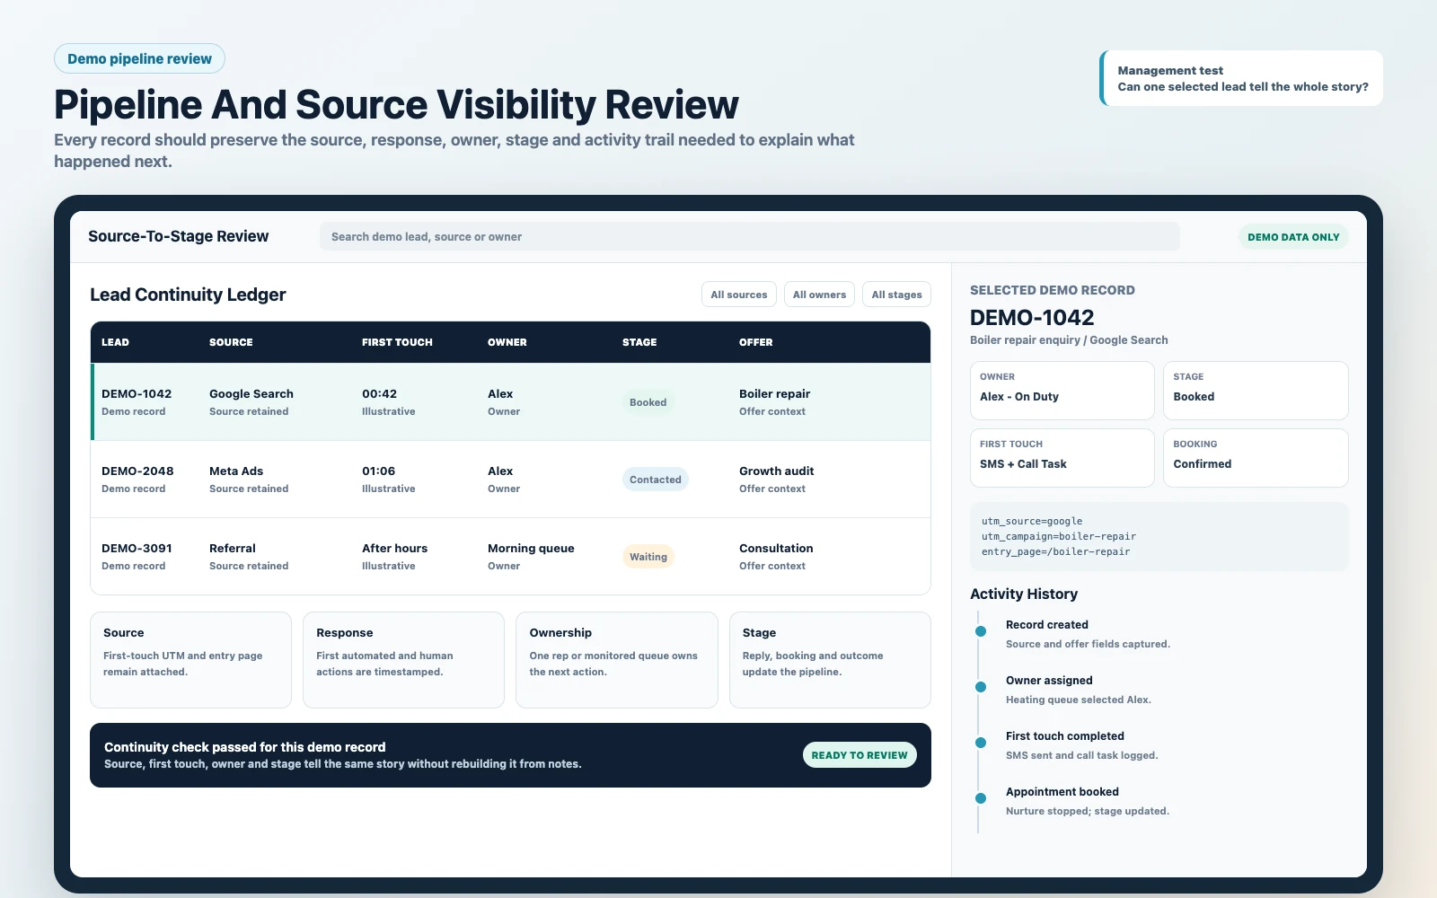Viewport: 1437px width, 898px height.
Task: Click the Contacted stage badge
Action: [x=655, y=480]
